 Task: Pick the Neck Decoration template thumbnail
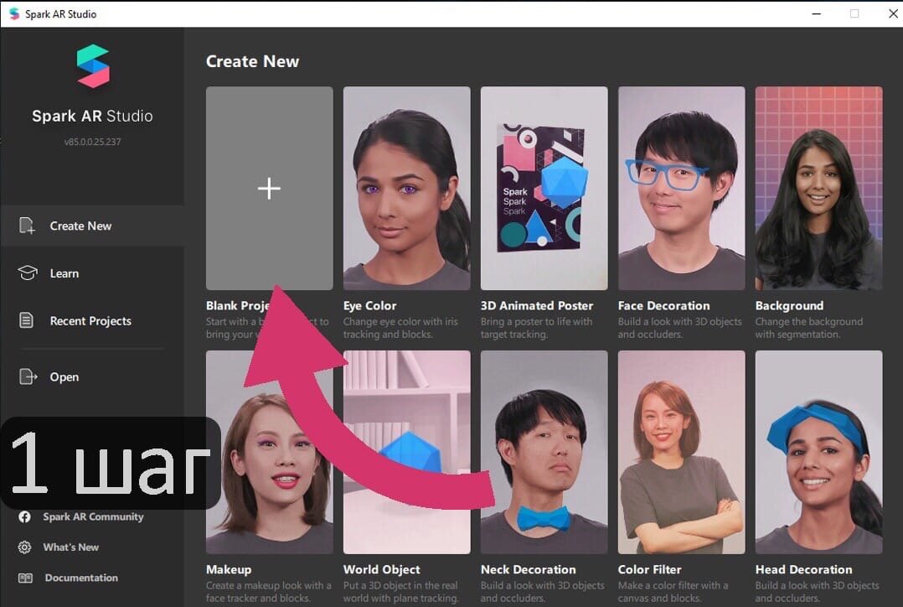click(x=544, y=452)
